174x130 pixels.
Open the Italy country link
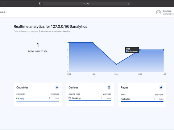point(22,99)
